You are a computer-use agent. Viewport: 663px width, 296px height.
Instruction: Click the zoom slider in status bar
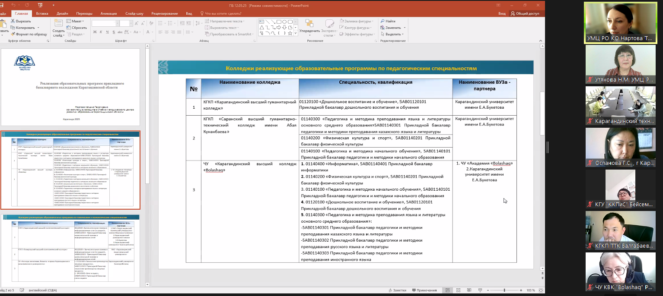[504, 290]
